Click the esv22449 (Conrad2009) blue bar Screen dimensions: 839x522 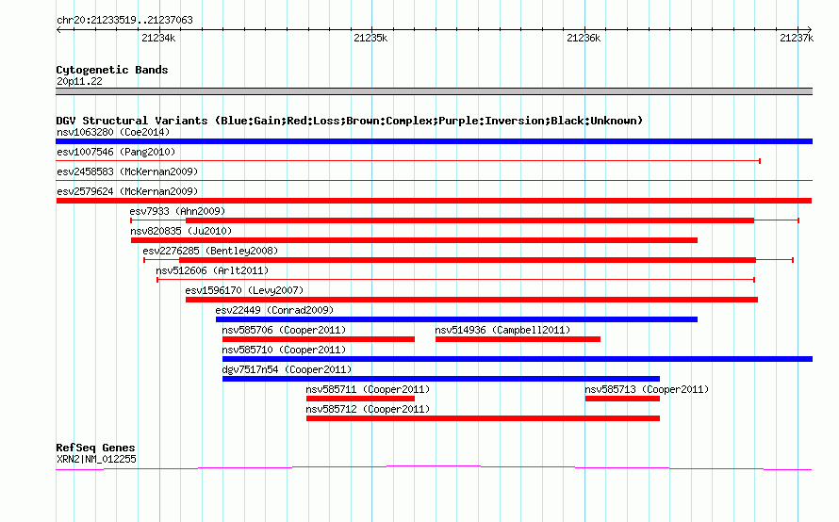pos(456,319)
